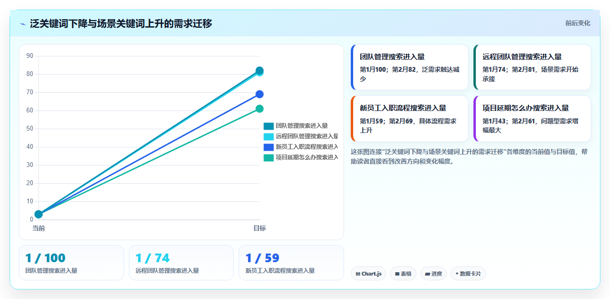Screen dimensions: 610x299
Task: Click the 1 / 74 stat value
Action: point(152,258)
